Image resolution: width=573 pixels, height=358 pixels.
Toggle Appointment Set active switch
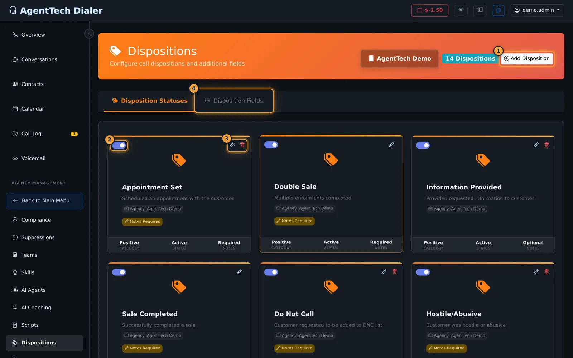(119, 145)
